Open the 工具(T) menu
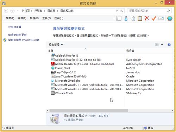 [x=46, y=18]
